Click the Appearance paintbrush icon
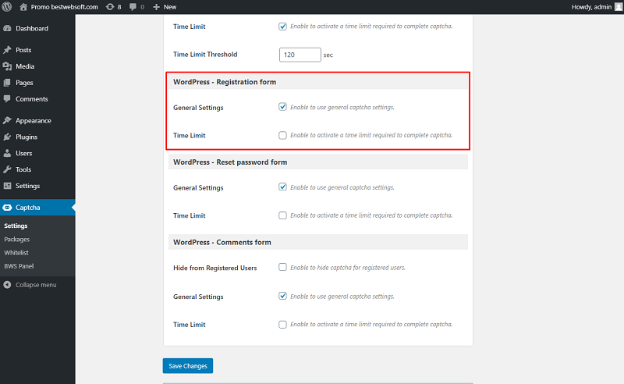624x384 pixels. click(7, 120)
